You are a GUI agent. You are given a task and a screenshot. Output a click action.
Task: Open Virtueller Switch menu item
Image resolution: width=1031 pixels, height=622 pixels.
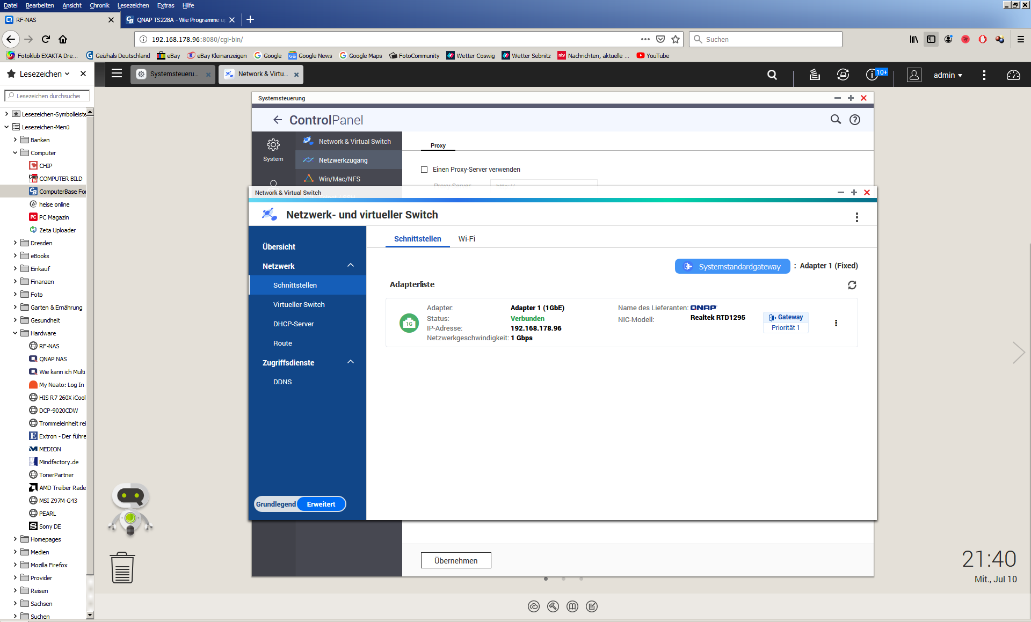click(x=299, y=304)
